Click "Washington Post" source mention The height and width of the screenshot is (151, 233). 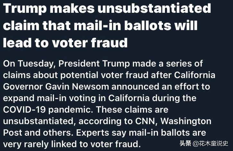[107, 127]
